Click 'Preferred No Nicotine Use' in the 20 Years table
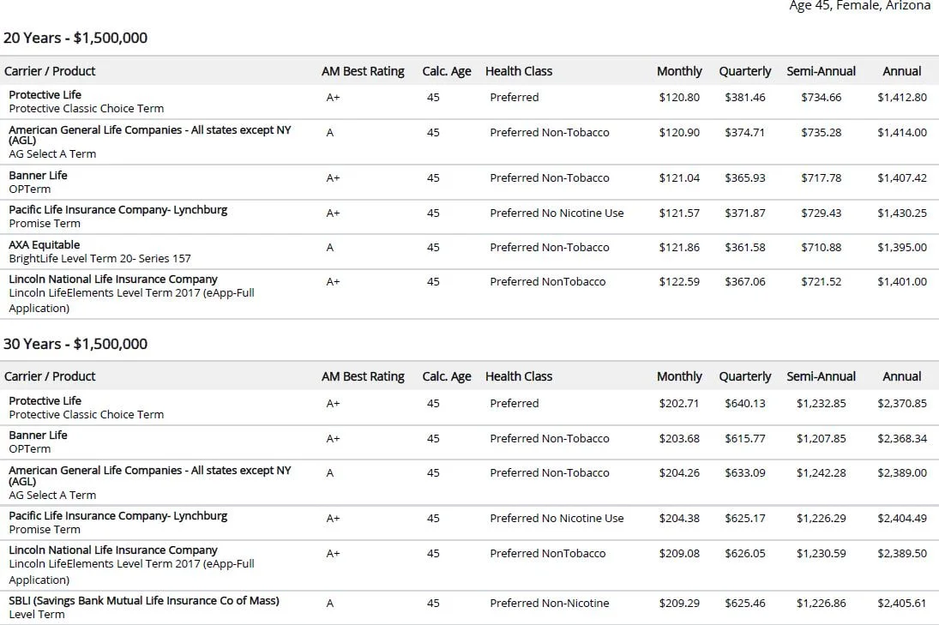 tap(557, 213)
